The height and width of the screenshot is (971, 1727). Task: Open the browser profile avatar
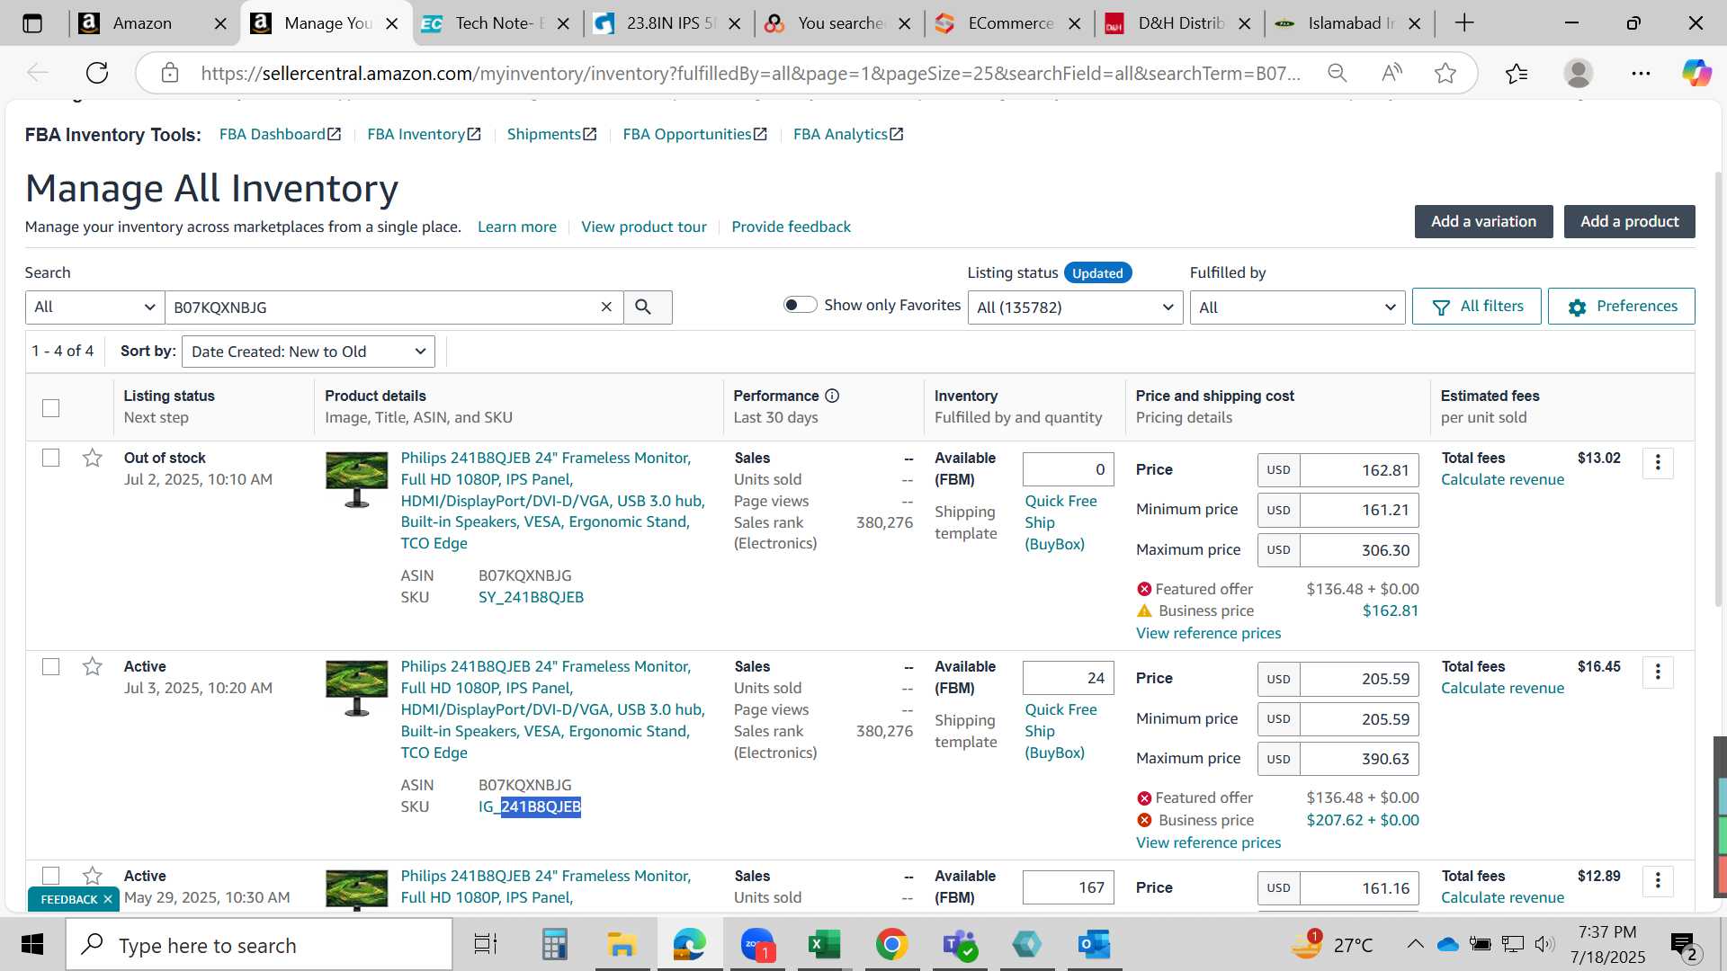(1579, 73)
